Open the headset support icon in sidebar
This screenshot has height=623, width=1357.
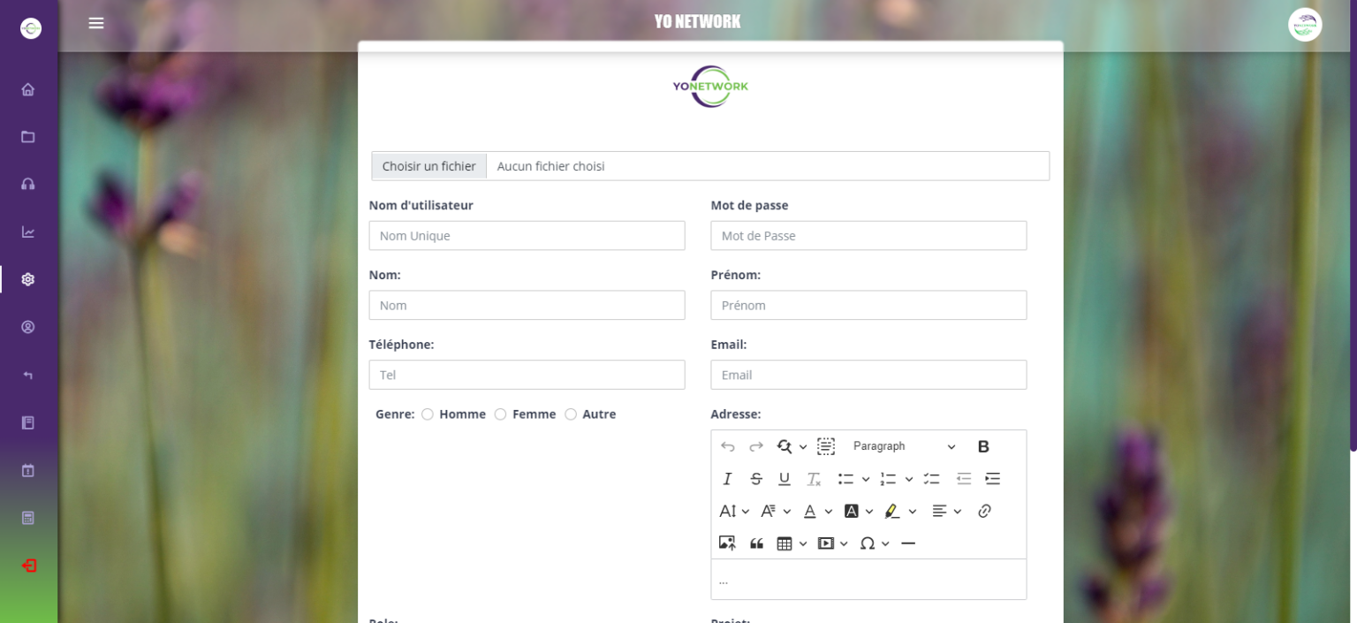(28, 184)
